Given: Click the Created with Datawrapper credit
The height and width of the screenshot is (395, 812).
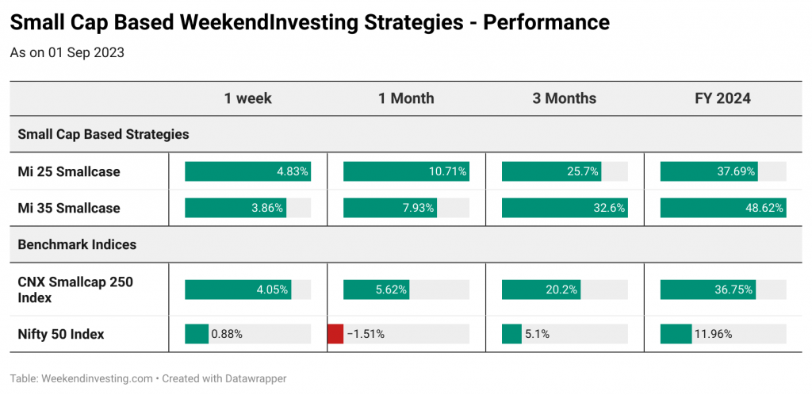Looking at the screenshot, I should [224, 378].
